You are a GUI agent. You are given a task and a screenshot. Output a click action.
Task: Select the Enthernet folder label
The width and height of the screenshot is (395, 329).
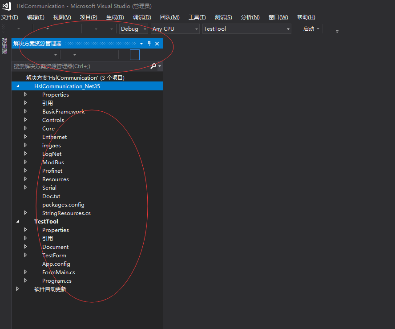pyautogui.click(x=54, y=137)
